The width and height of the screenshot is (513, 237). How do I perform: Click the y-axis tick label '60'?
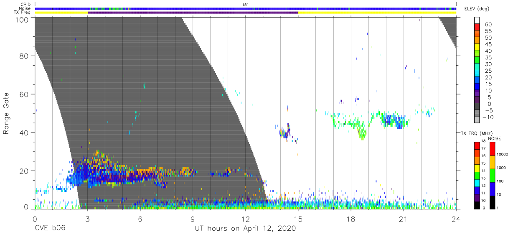tap(24, 94)
